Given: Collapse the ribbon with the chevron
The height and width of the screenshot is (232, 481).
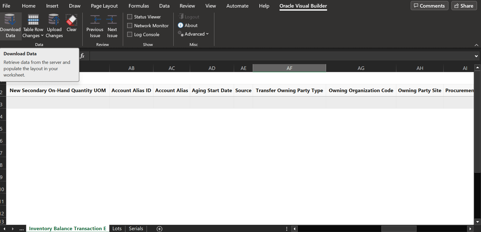Looking at the screenshot, I should pyautogui.click(x=476, y=45).
